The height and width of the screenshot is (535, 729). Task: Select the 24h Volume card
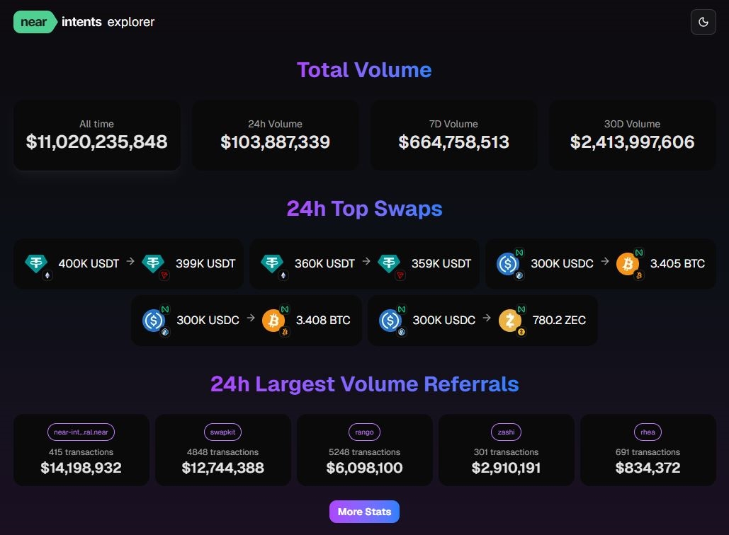275,134
